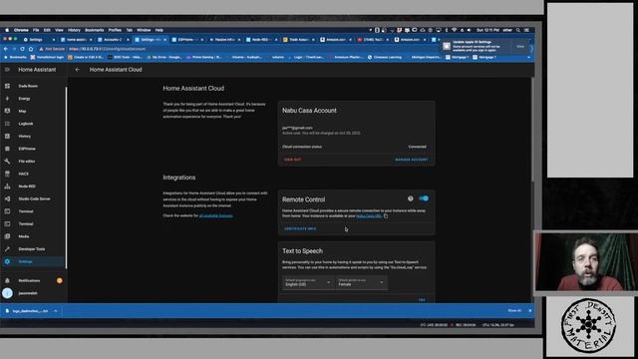This screenshot has height=359, width=638.
Task: Open the user profile avatar
Action: 7,293
